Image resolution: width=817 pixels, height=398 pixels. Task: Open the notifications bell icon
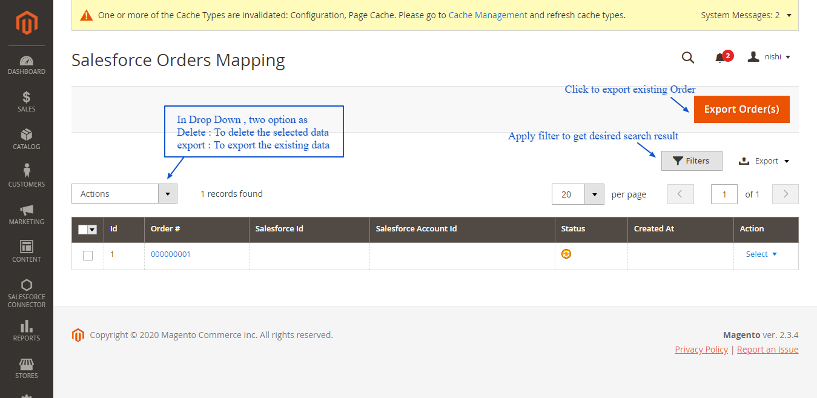(x=719, y=58)
